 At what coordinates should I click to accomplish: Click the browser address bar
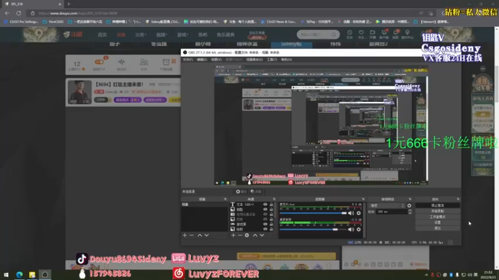pos(223,13)
